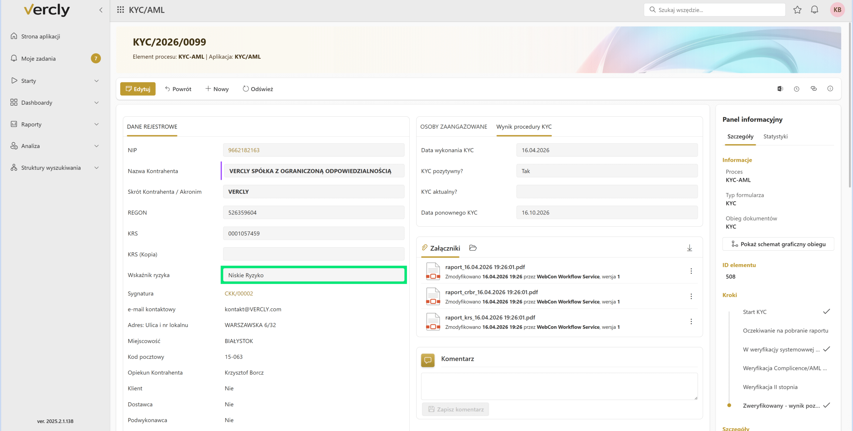This screenshot has width=853, height=431.
Task: Select the Załączniki tab header
Action: [440, 248]
